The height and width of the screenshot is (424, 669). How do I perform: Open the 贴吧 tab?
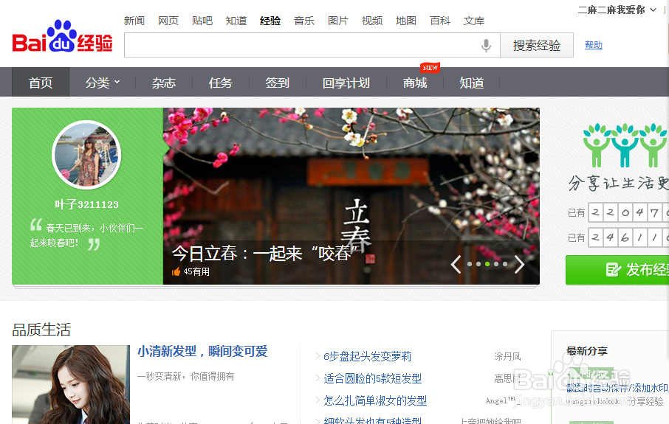click(202, 21)
